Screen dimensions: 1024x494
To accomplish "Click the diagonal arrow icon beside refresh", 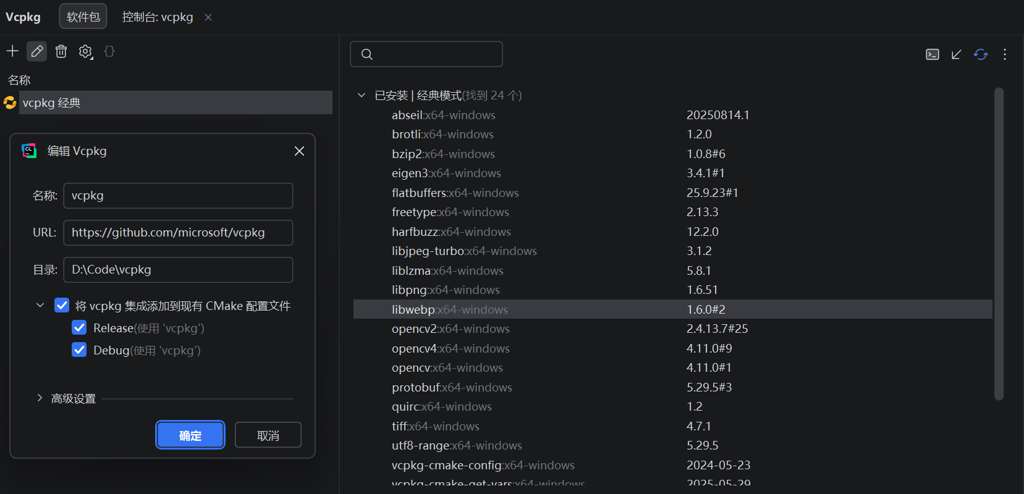I will point(957,54).
